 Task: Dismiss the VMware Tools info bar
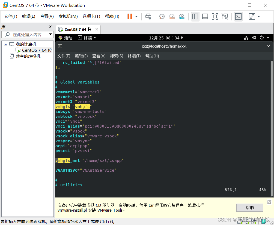pos(269,202)
